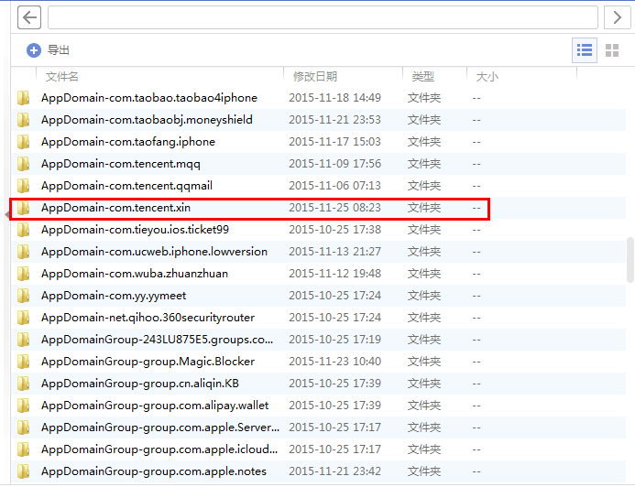This screenshot has height=487, width=635.
Task: Select AppDomain-net.qihoo.360securityrouter folder
Action: [x=148, y=318]
